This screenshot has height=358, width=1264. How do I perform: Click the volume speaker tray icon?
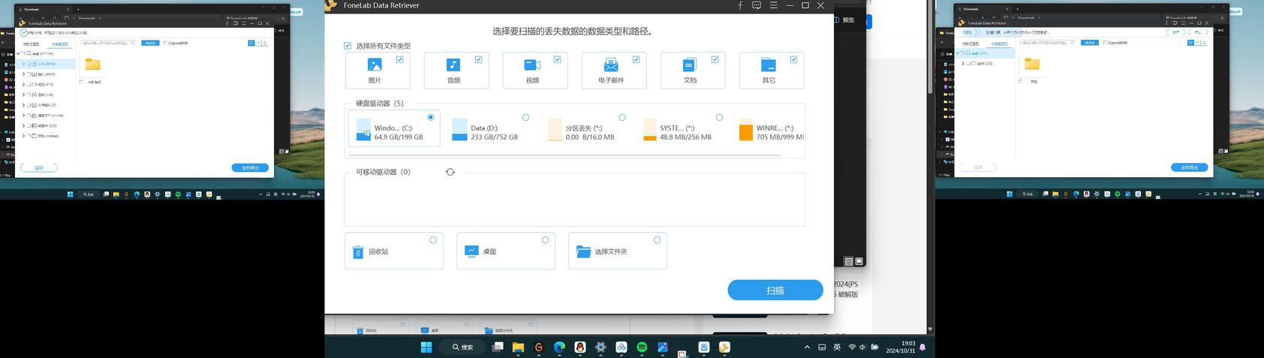click(862, 347)
